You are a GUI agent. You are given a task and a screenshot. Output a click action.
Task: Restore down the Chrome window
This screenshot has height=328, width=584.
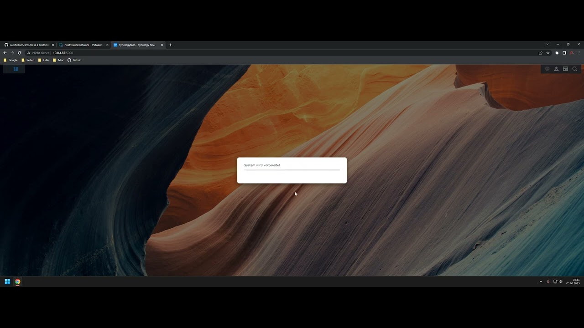pyautogui.click(x=568, y=44)
